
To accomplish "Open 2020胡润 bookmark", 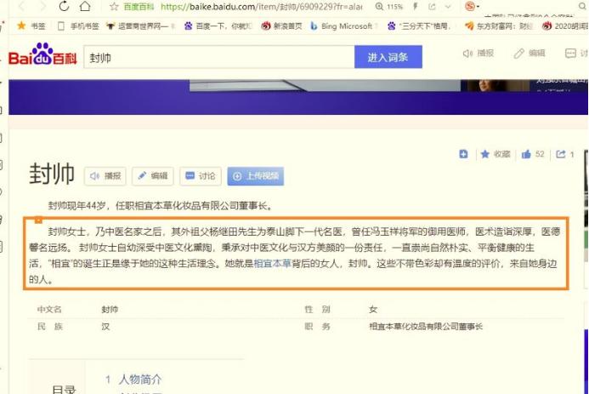I will click(565, 26).
